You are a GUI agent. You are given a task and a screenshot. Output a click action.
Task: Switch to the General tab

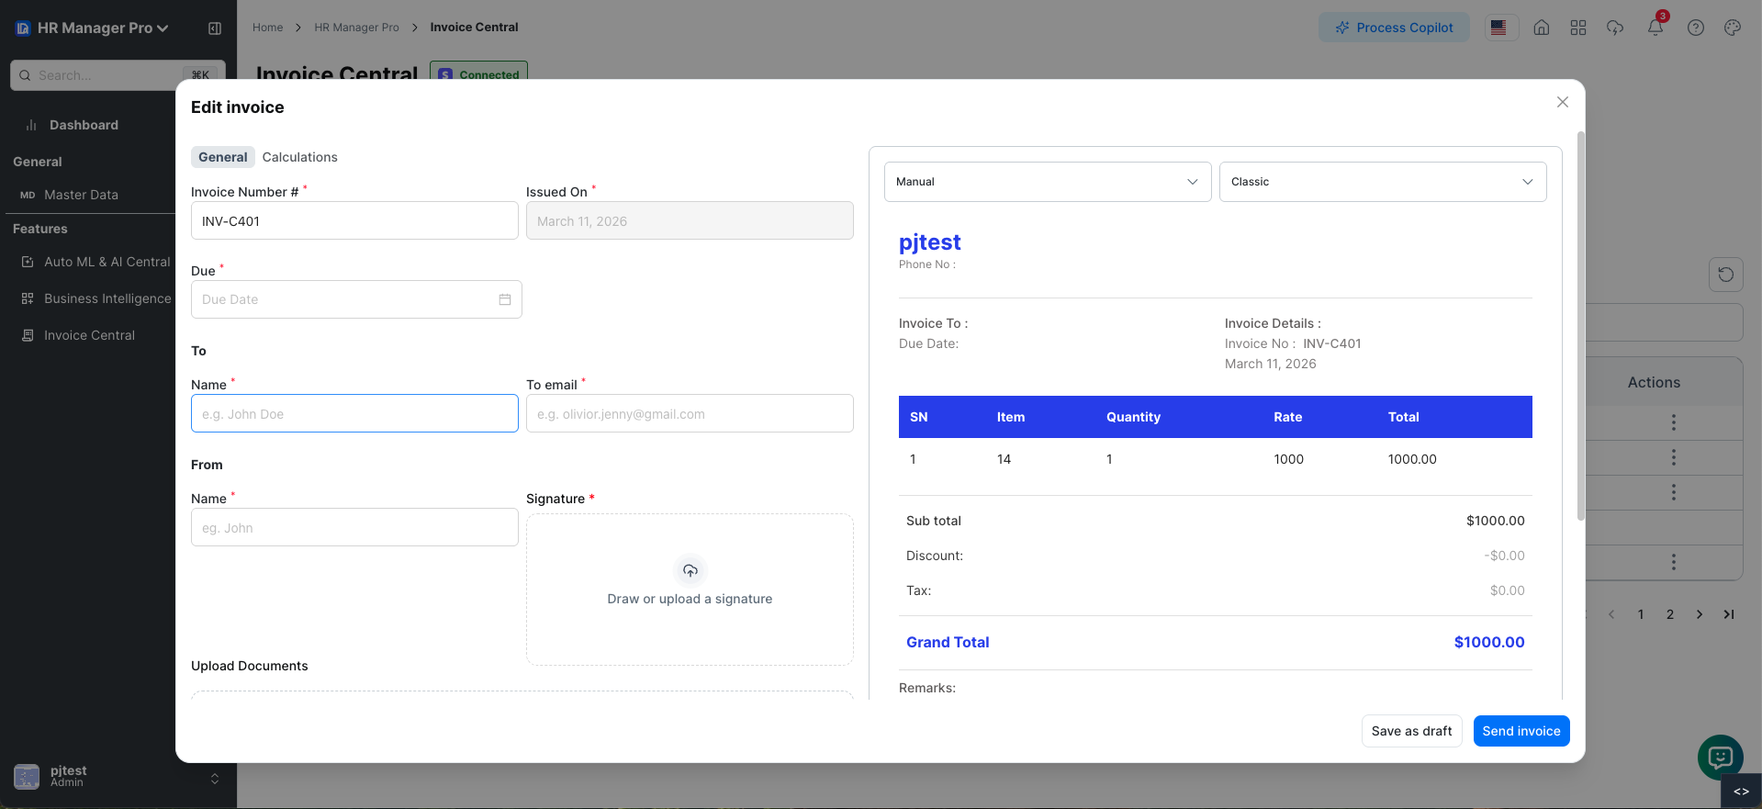click(x=223, y=157)
